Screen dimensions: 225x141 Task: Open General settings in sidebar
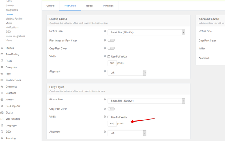(x=10, y=6)
